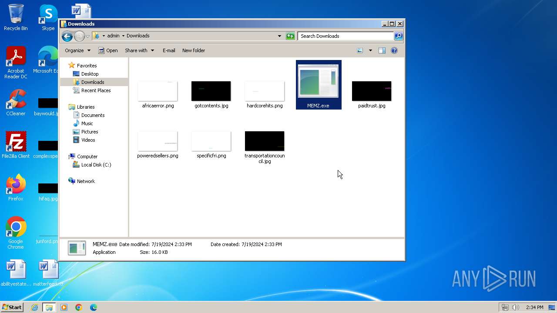This screenshot has width=557, height=313.
Task: Click the Chrome icon in taskbar
Action: point(79,307)
